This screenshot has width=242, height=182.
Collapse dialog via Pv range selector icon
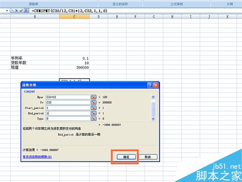(93, 102)
